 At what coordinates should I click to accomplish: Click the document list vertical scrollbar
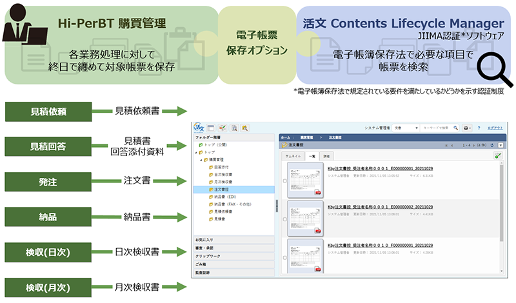pos(502,202)
